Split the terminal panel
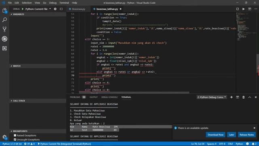This screenshot has height=146, width=259. pyautogui.click(x=238, y=97)
